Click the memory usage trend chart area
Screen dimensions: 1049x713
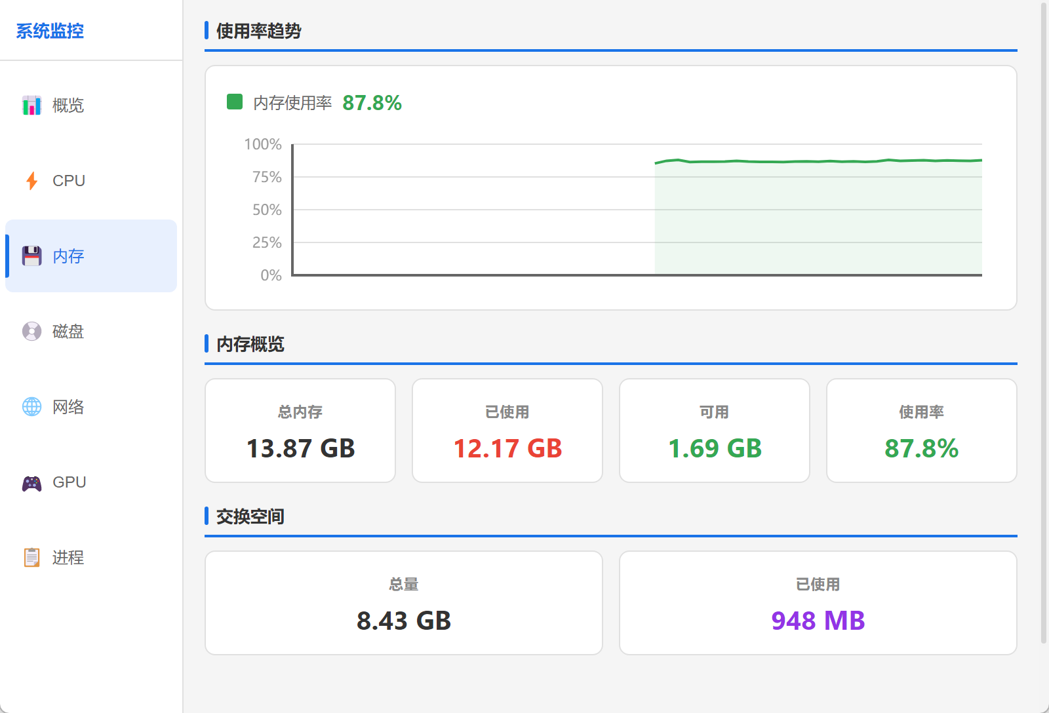point(637,210)
